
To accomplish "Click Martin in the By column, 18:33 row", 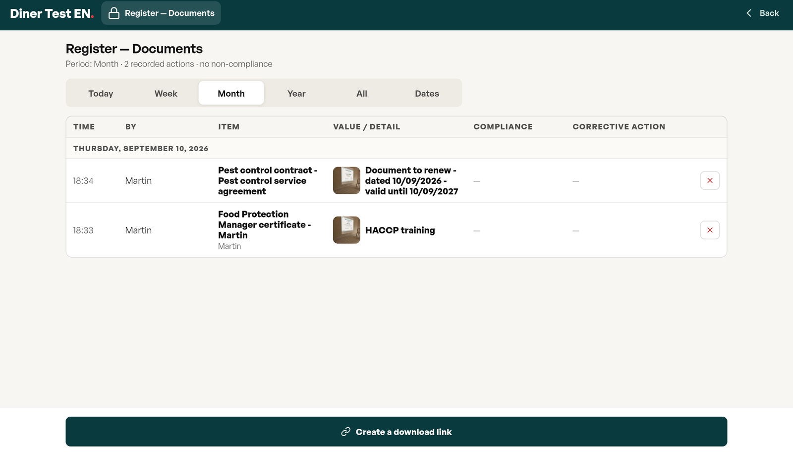I will tap(138, 230).
